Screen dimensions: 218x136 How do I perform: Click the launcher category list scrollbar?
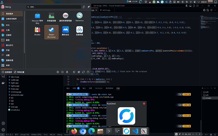click(24, 32)
